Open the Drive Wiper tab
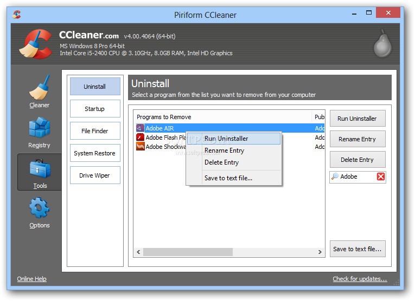Screen dimensions: 415x301 95,175
